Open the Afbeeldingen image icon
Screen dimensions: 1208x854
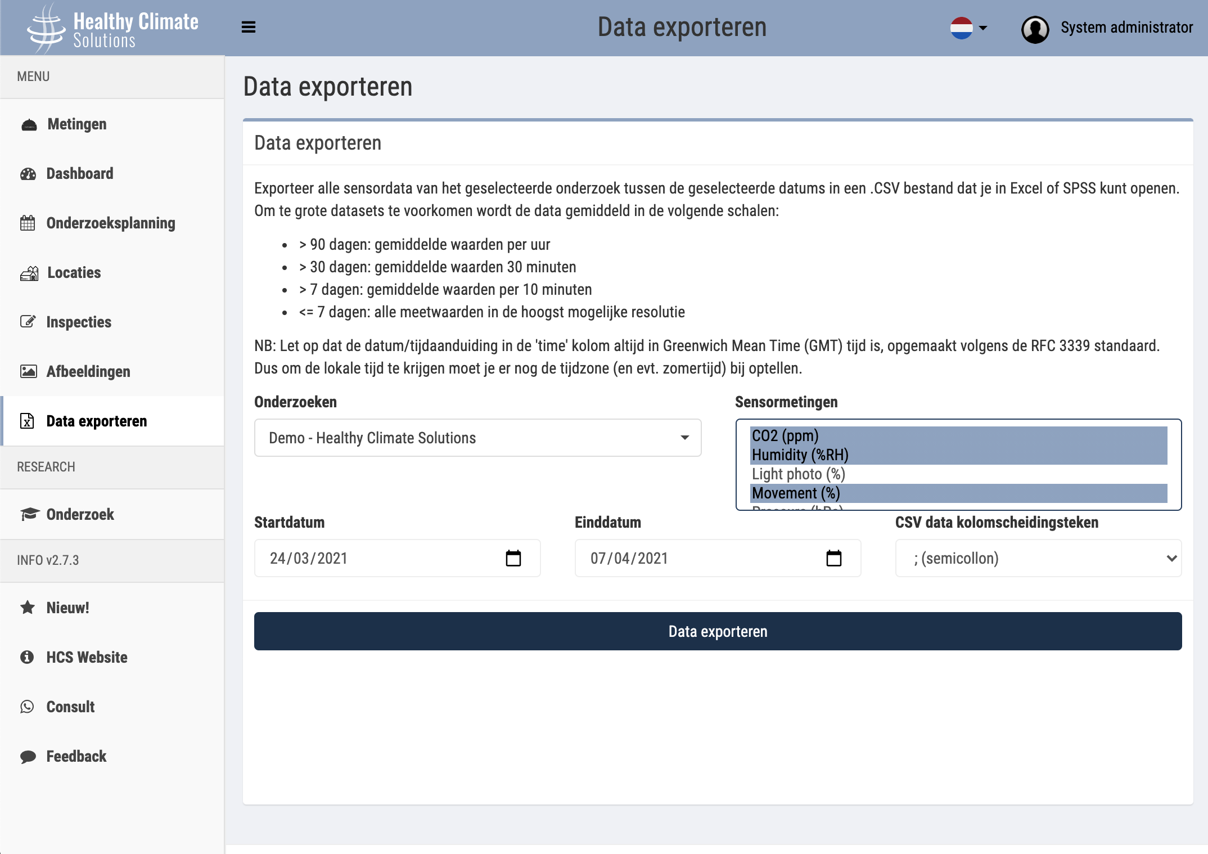[28, 371]
